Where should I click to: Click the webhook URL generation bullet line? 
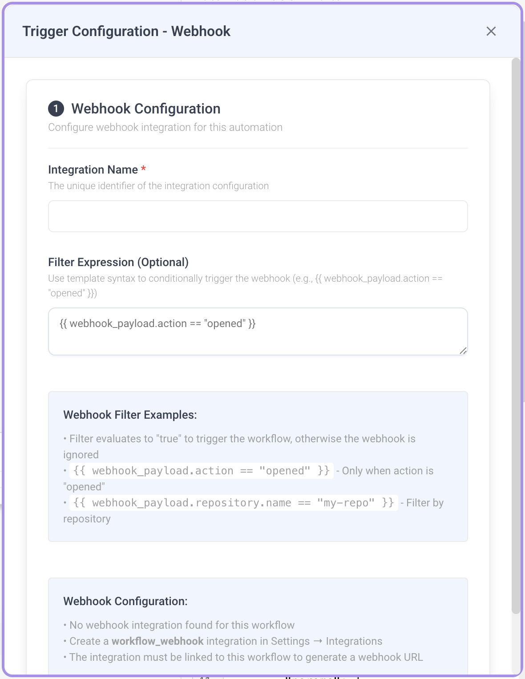coord(244,657)
